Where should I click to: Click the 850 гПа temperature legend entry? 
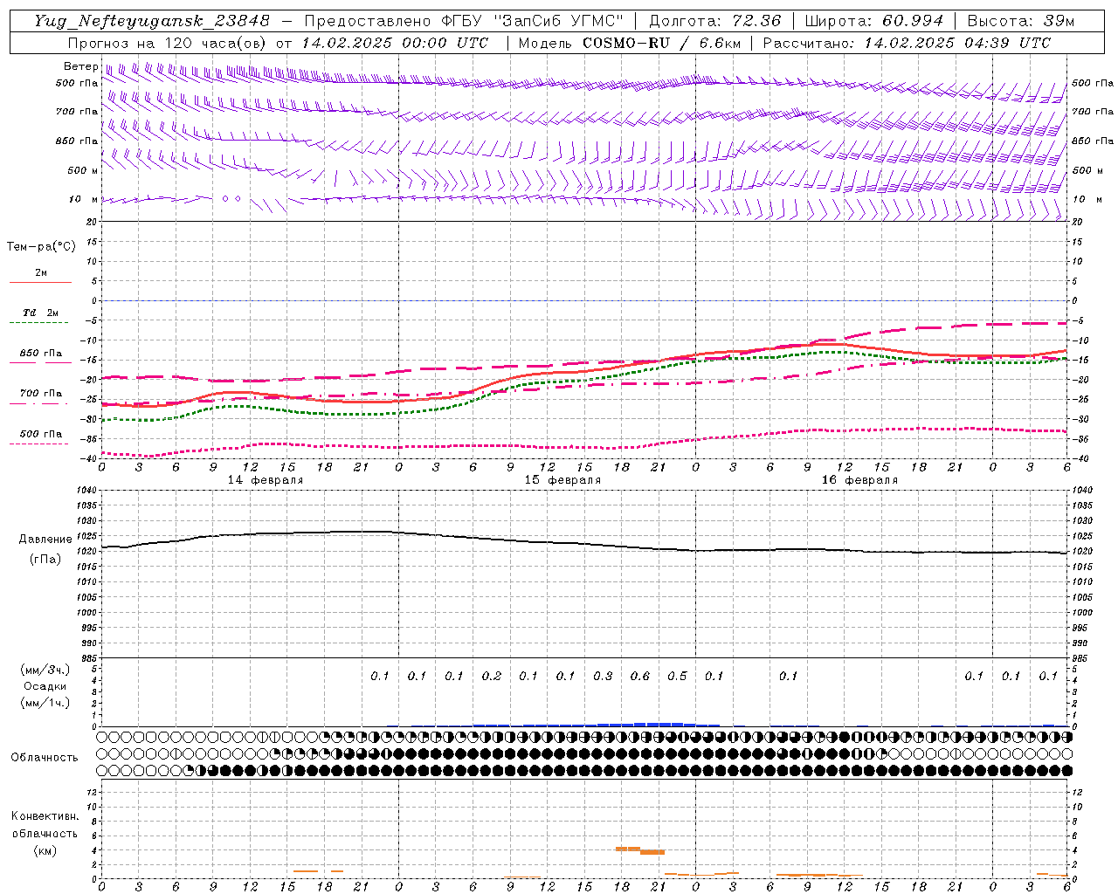point(40,354)
